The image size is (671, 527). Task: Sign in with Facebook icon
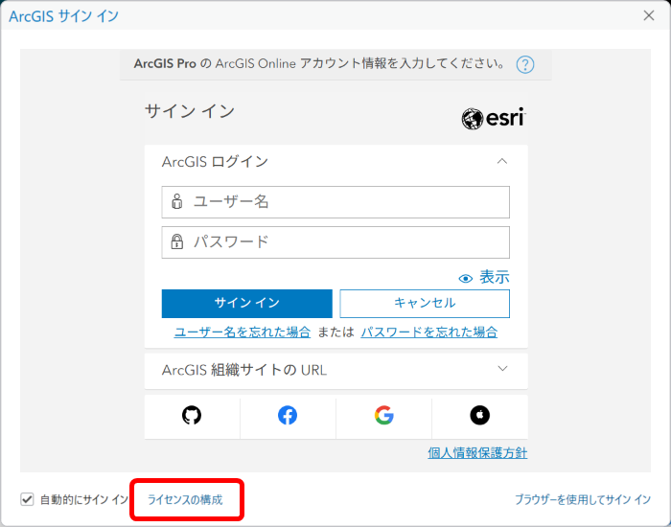(288, 415)
